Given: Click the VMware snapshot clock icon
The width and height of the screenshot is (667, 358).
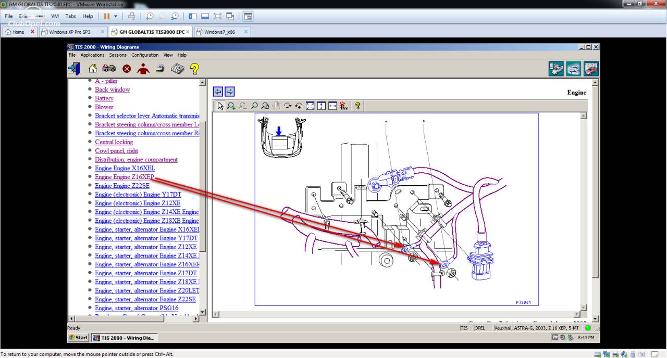Looking at the screenshot, I should click(150, 16).
